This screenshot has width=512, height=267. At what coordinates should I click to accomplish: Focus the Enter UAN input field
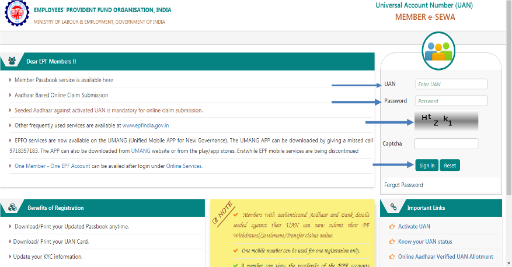click(451, 84)
